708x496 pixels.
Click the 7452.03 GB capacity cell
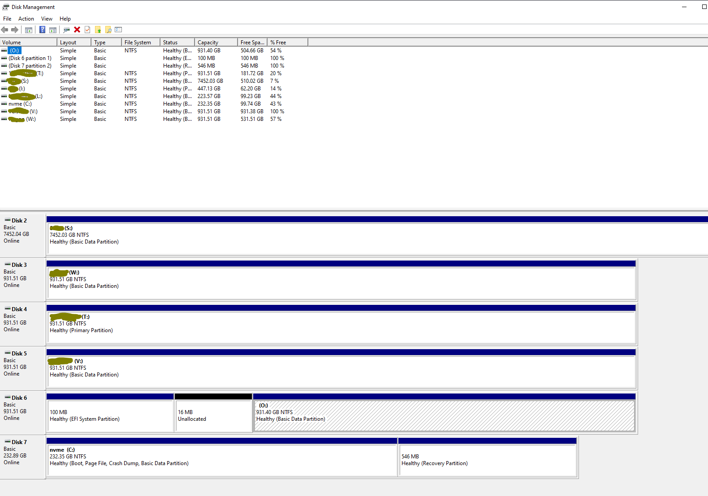pos(210,81)
